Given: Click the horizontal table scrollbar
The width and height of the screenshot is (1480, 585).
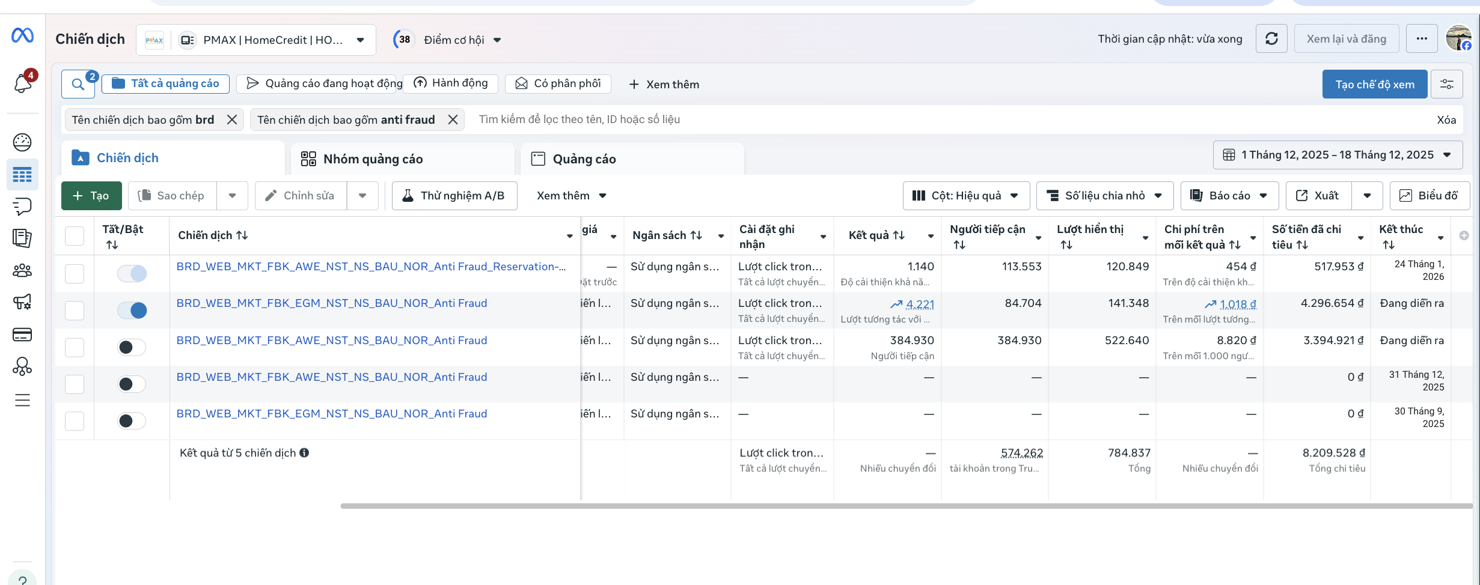Looking at the screenshot, I should pyautogui.click(x=902, y=506).
